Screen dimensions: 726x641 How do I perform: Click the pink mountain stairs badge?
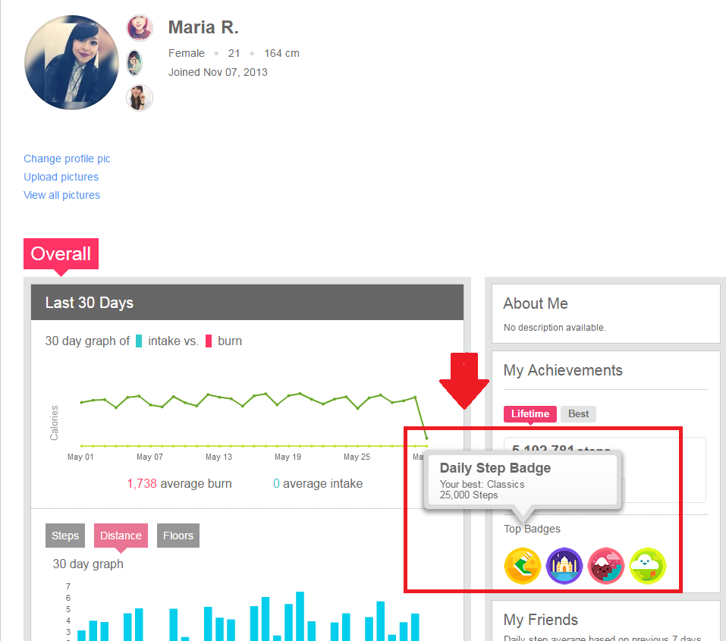[x=606, y=566]
